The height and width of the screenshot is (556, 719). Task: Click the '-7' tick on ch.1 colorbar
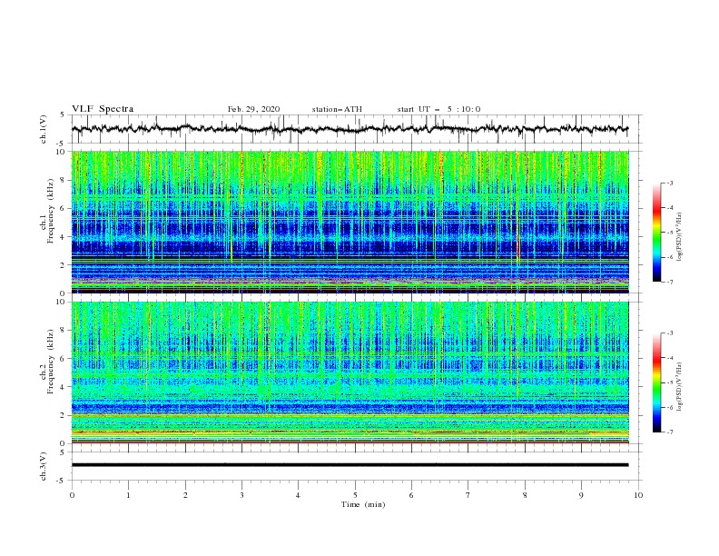coord(669,282)
